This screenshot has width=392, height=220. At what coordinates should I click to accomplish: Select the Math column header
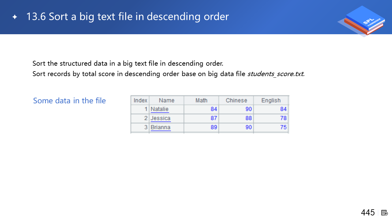click(201, 101)
